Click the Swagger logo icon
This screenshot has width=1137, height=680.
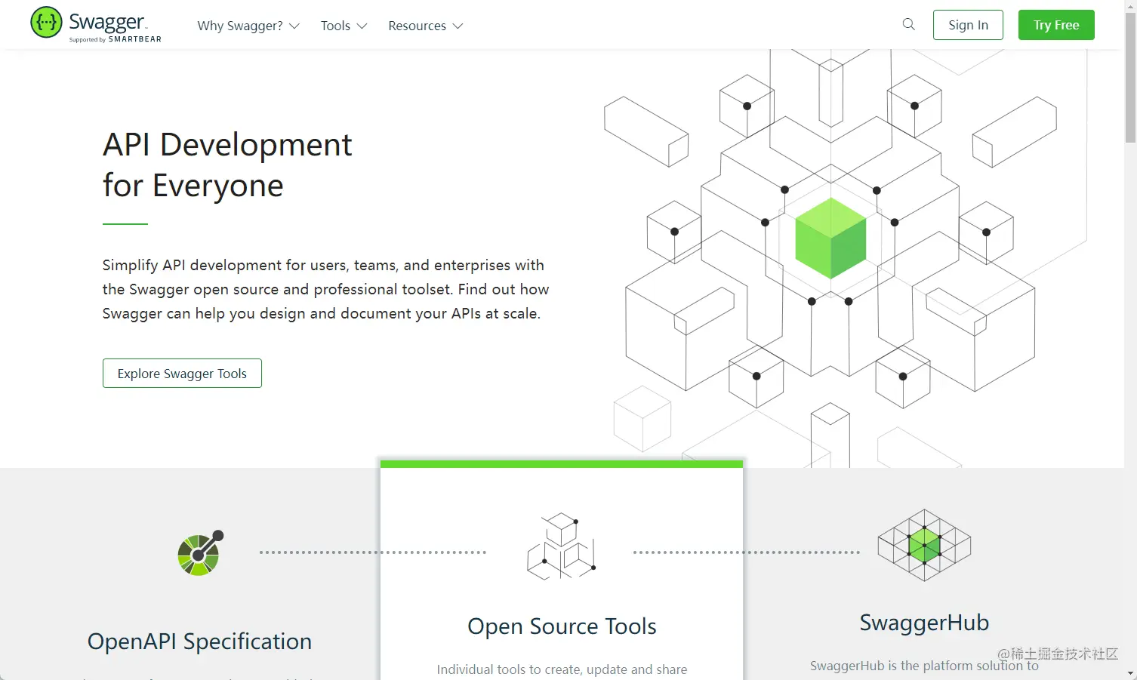pyautogui.click(x=46, y=23)
